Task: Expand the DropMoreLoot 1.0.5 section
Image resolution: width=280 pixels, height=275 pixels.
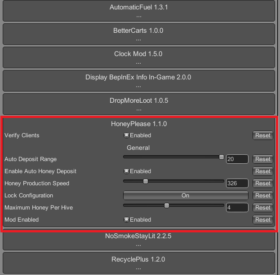Action: click(x=139, y=104)
